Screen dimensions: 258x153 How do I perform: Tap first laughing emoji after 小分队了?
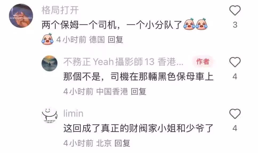189,24
